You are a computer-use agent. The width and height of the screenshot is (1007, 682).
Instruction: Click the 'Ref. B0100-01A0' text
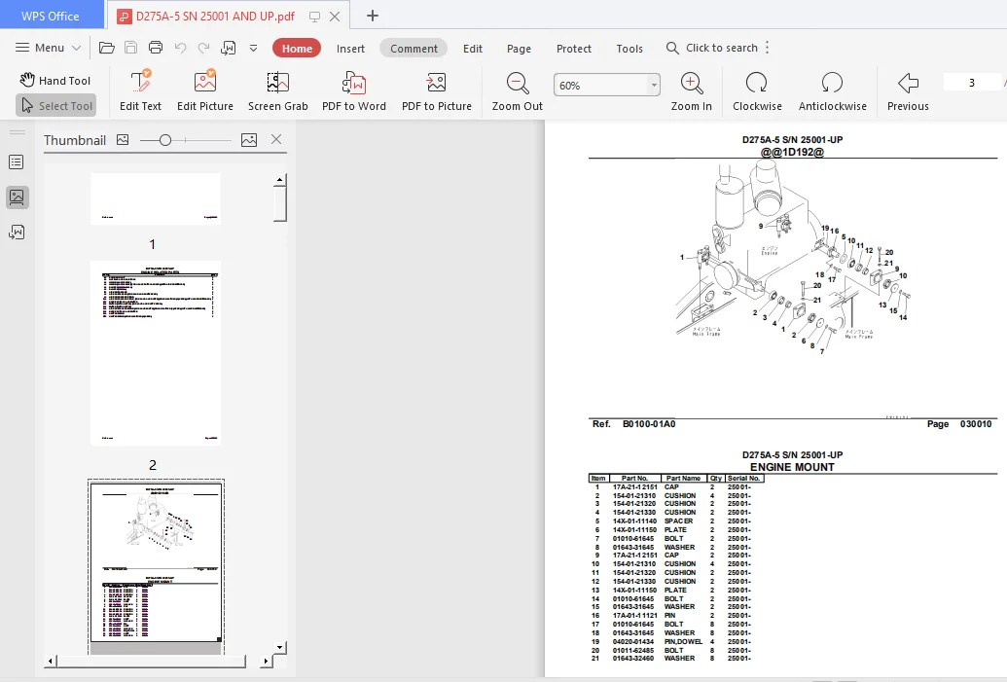633,424
